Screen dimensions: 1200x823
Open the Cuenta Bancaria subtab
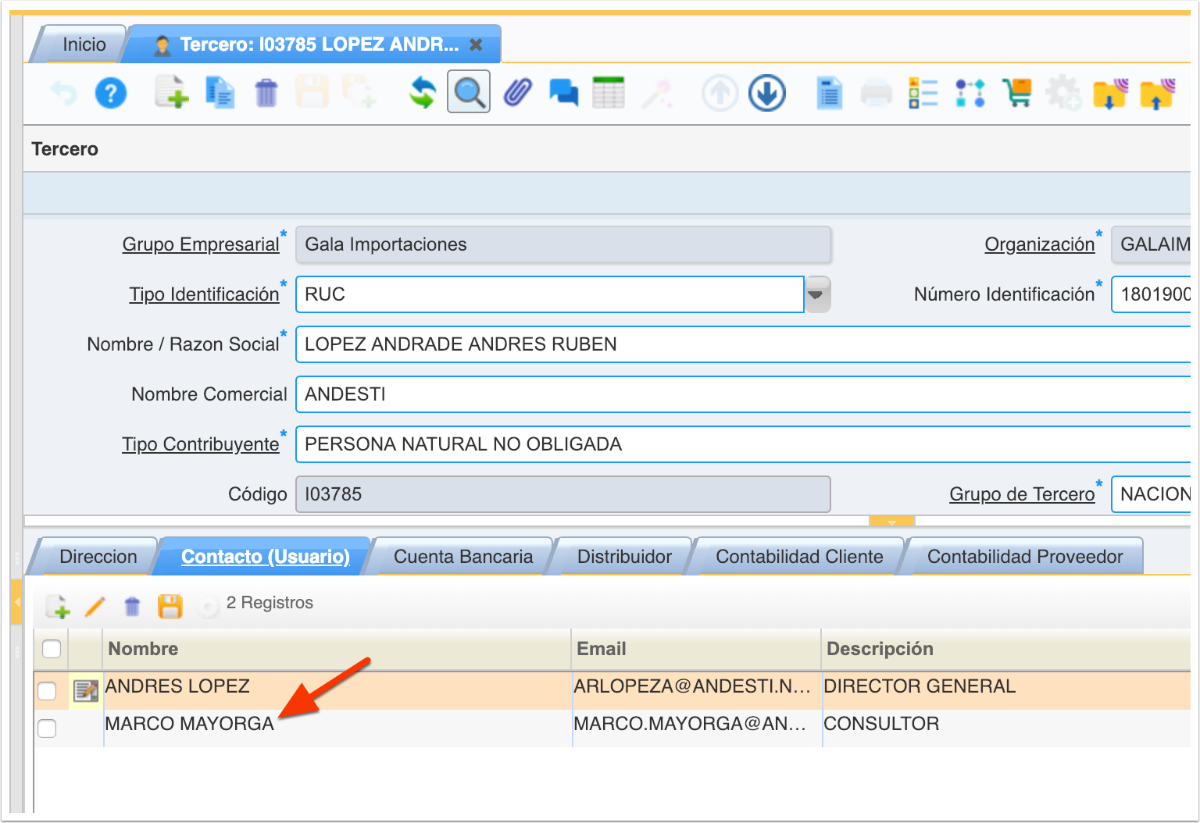(463, 557)
